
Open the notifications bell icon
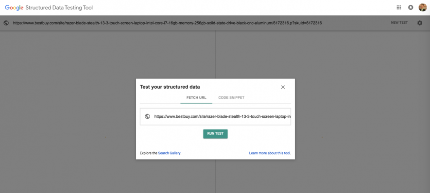point(411,7)
